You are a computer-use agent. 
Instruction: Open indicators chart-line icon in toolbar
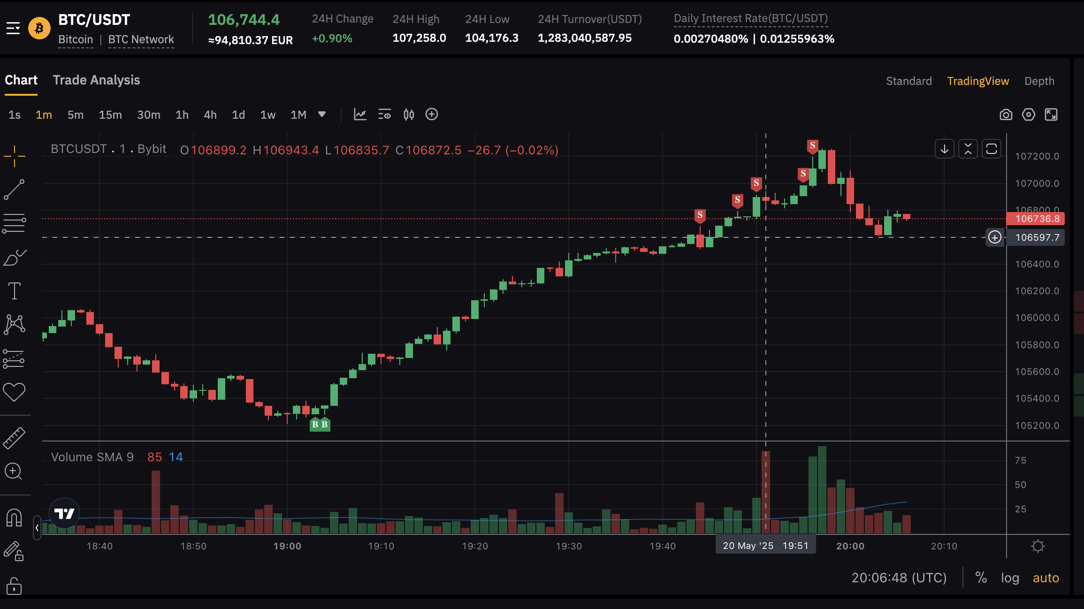360,114
